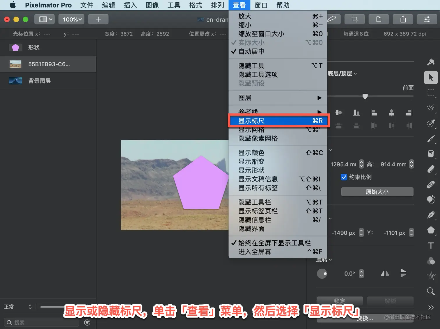Choose 隐藏像素网格 menu item

[x=278, y=139]
